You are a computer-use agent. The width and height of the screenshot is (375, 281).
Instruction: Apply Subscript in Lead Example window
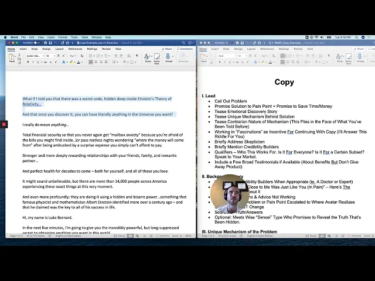[x=51, y=62]
